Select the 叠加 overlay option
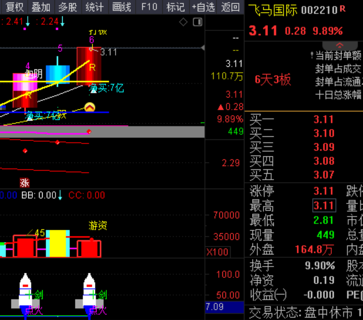Screen dimensions: 363x320 [41, 7]
